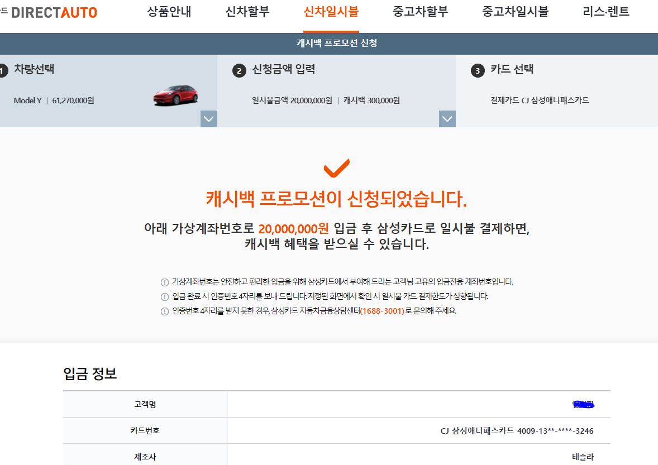Click step 3 number badge
Screen dimensions: 658x465
pyautogui.click(x=478, y=71)
